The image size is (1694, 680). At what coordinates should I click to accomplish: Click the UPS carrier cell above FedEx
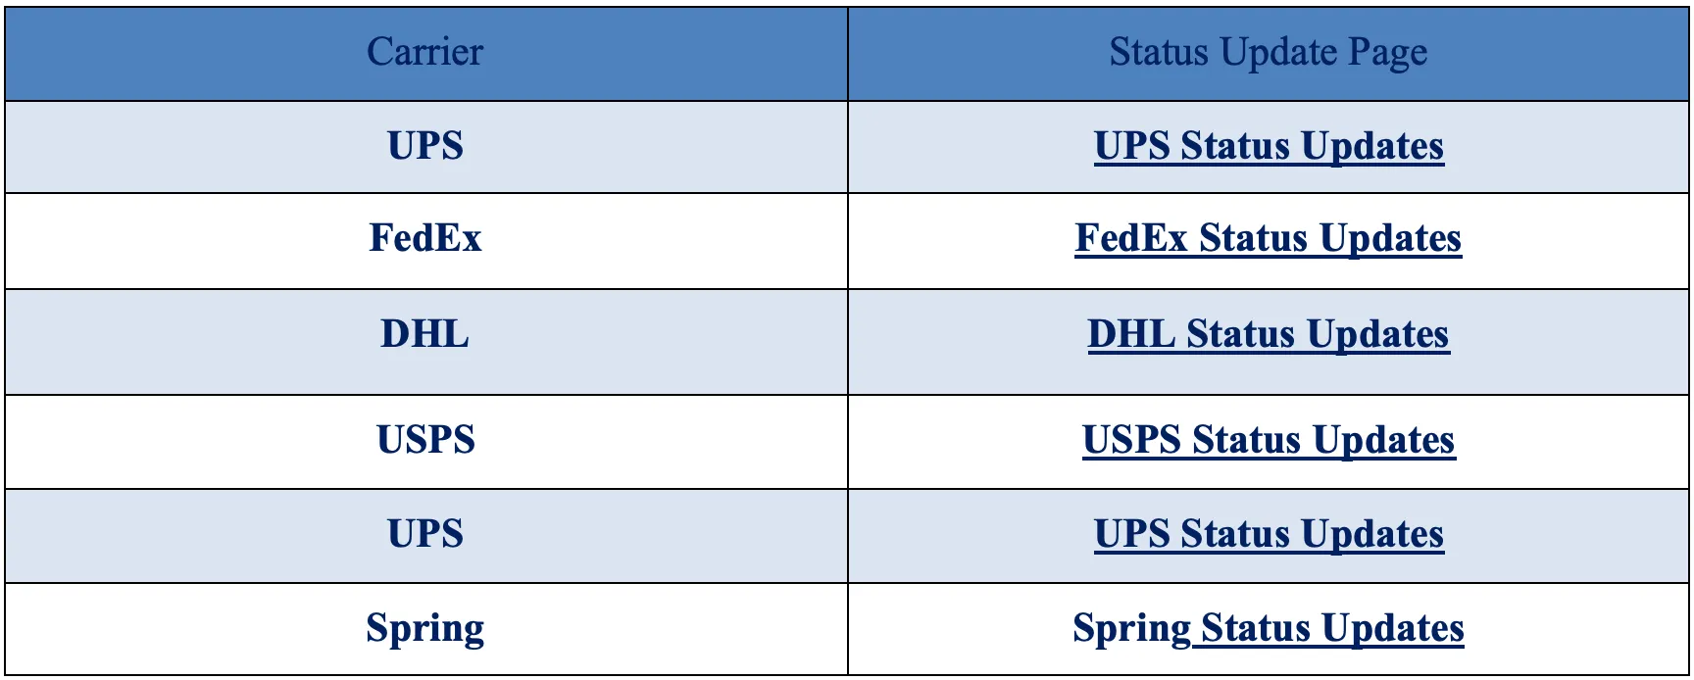coord(425,147)
